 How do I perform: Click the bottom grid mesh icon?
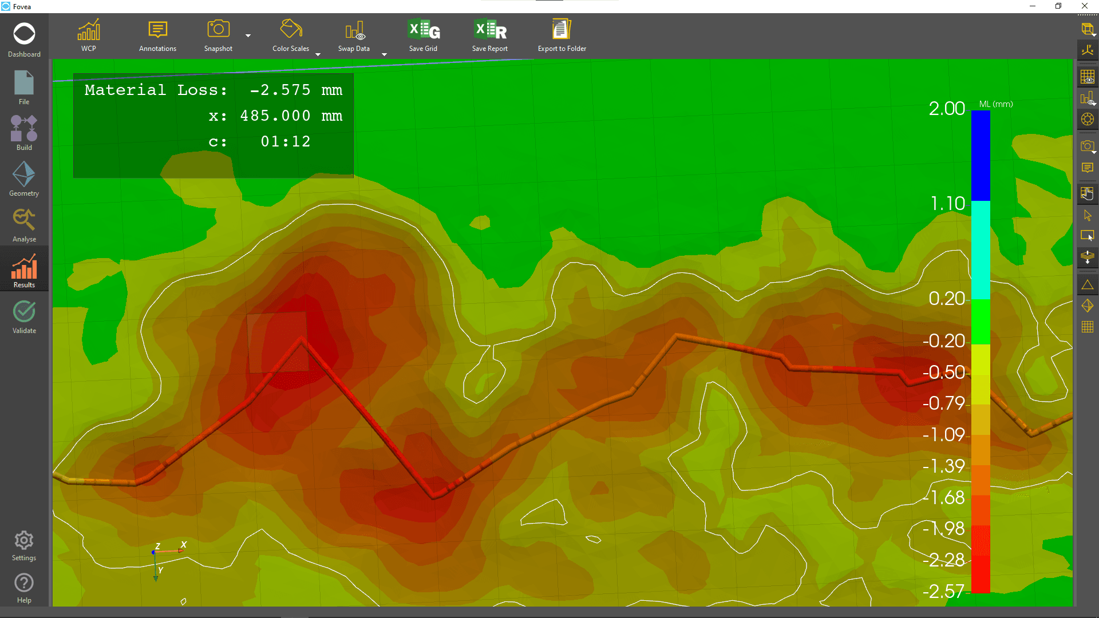click(1088, 327)
